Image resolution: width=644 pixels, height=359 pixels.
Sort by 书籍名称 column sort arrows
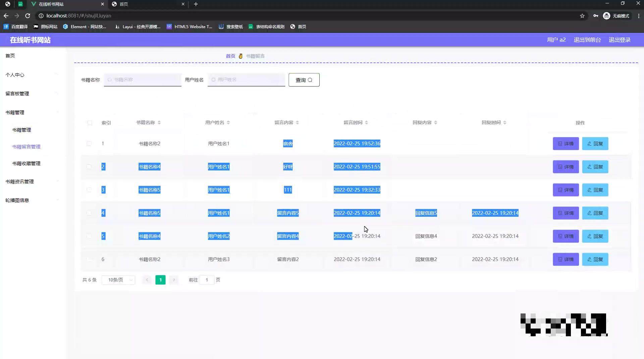click(x=159, y=123)
